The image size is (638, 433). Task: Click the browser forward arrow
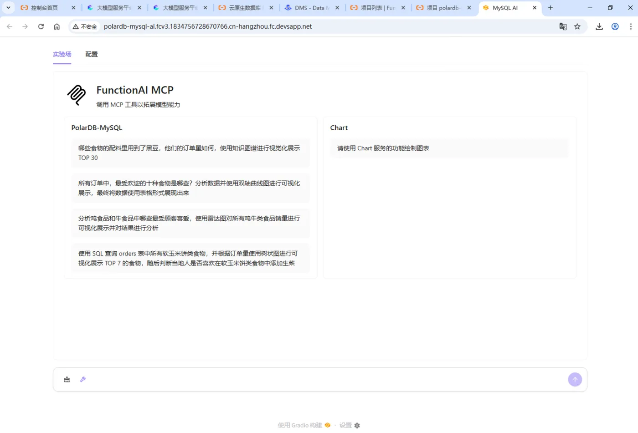point(25,26)
